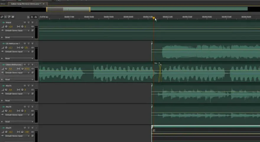This screenshot has width=260, height=142.
Task: Click the navigator's left yellow zoom handle
Action: [47, 9]
